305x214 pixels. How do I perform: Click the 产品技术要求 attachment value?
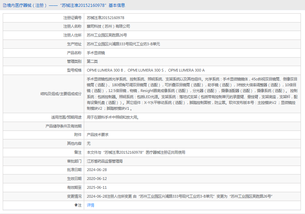pyautogui.click(x=97, y=135)
